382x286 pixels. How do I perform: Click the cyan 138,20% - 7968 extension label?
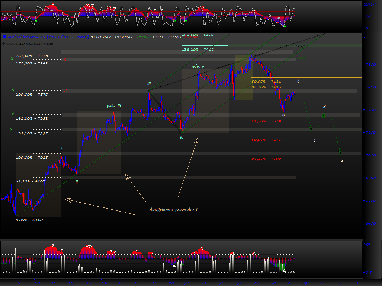(x=198, y=50)
